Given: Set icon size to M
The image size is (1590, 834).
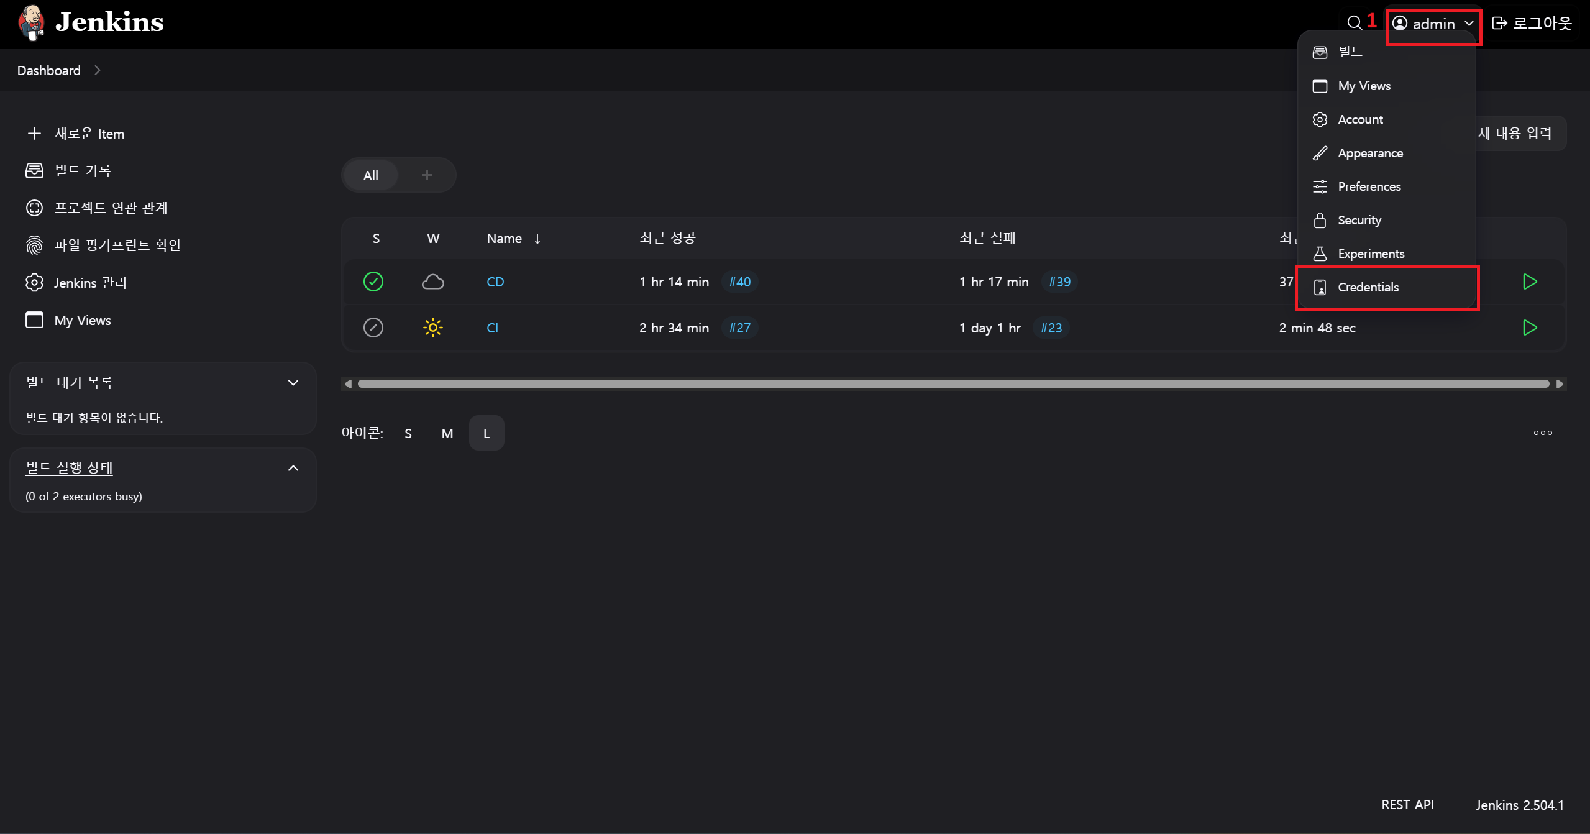Looking at the screenshot, I should 447,433.
